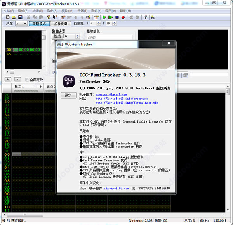Click the Move frame down arrow icon
The width and height of the screenshot is (233, 225).
click(76, 17)
